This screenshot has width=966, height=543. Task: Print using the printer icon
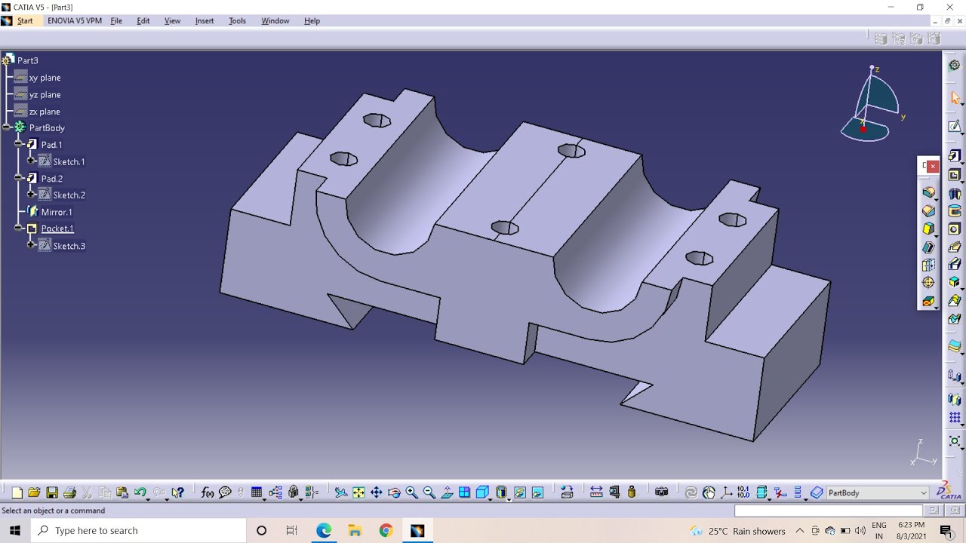pyautogui.click(x=70, y=492)
